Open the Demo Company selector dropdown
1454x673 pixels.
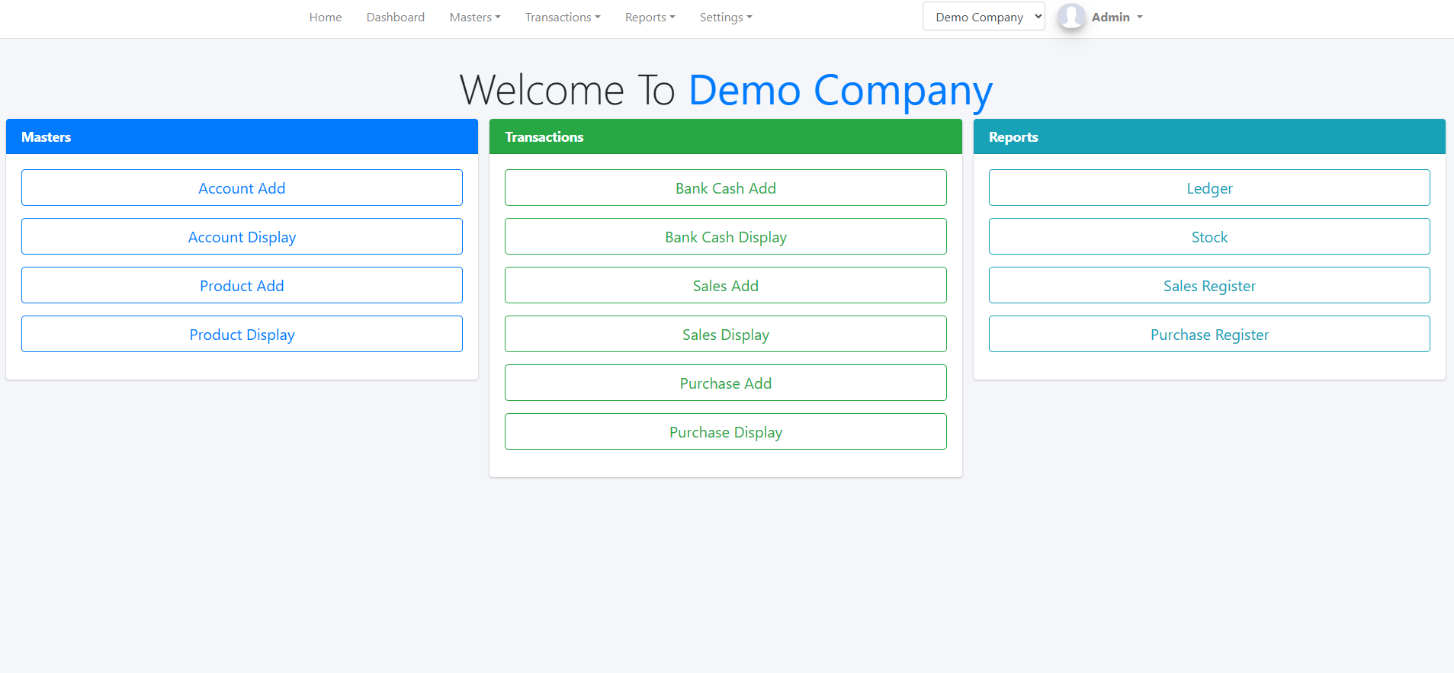[x=983, y=17]
